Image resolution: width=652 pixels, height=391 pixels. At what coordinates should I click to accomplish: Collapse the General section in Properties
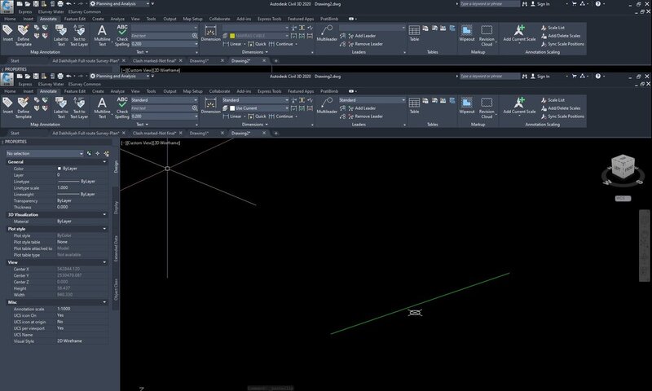pyautogui.click(x=106, y=161)
